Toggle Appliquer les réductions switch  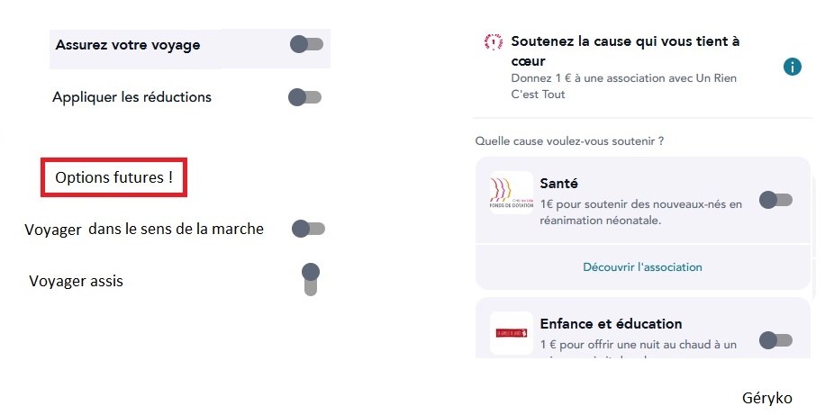tap(304, 97)
